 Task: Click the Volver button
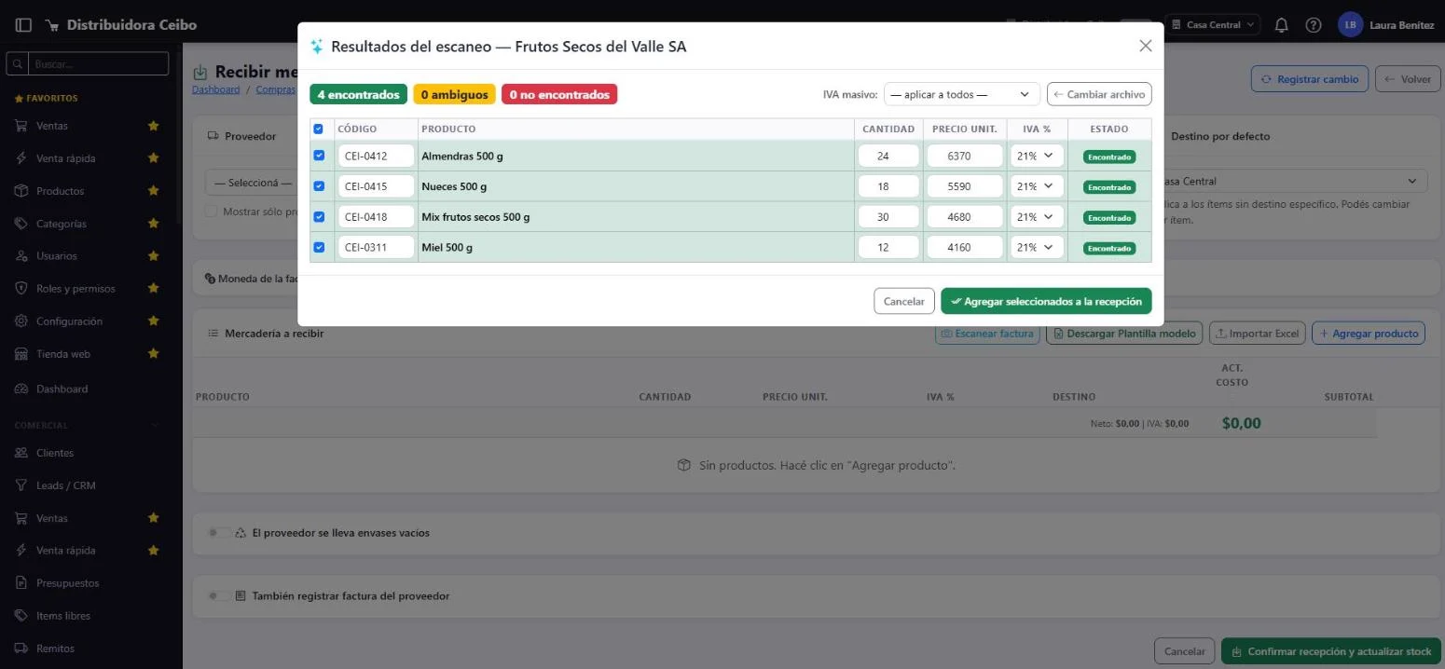pyautogui.click(x=1407, y=79)
